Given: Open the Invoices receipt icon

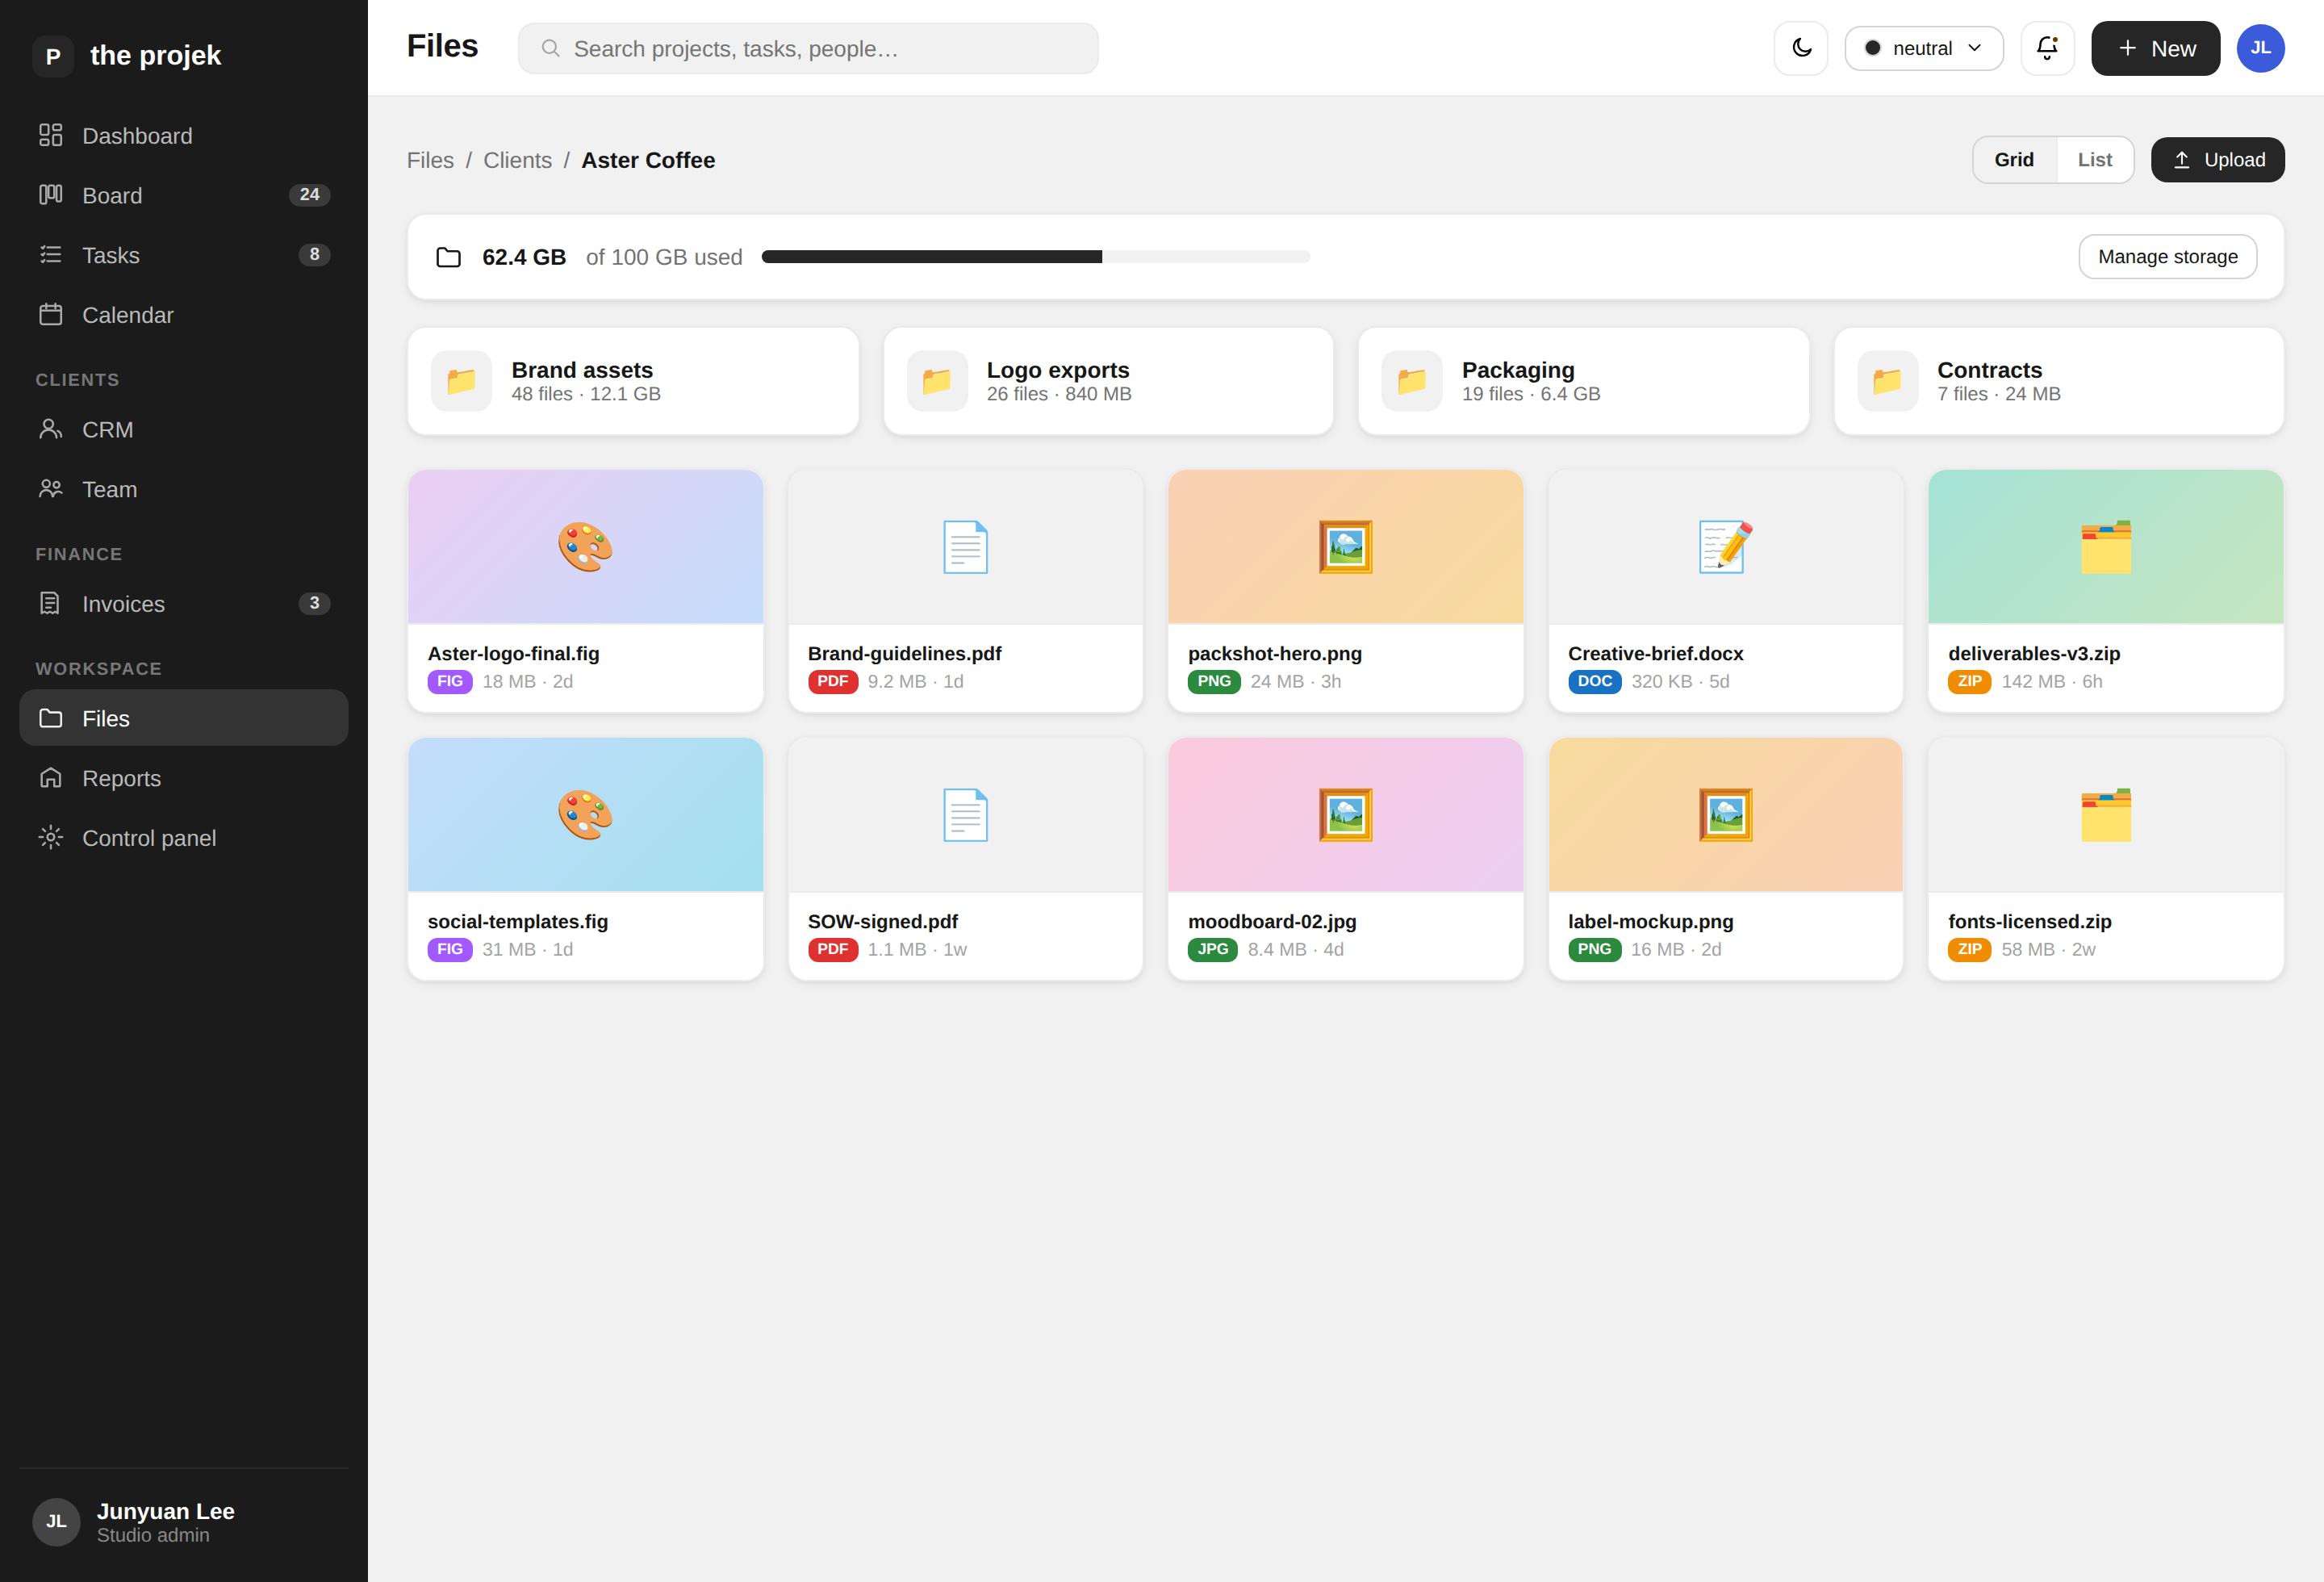Looking at the screenshot, I should pos(51,604).
